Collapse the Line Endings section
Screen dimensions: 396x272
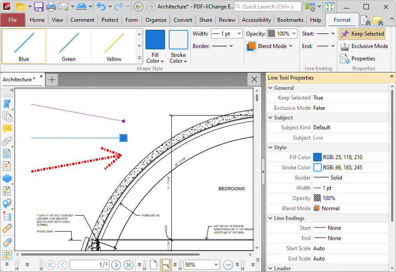271,218
